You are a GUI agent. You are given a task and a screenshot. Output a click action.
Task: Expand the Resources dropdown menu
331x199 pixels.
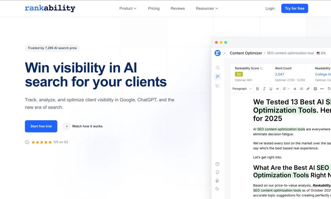pos(207,8)
